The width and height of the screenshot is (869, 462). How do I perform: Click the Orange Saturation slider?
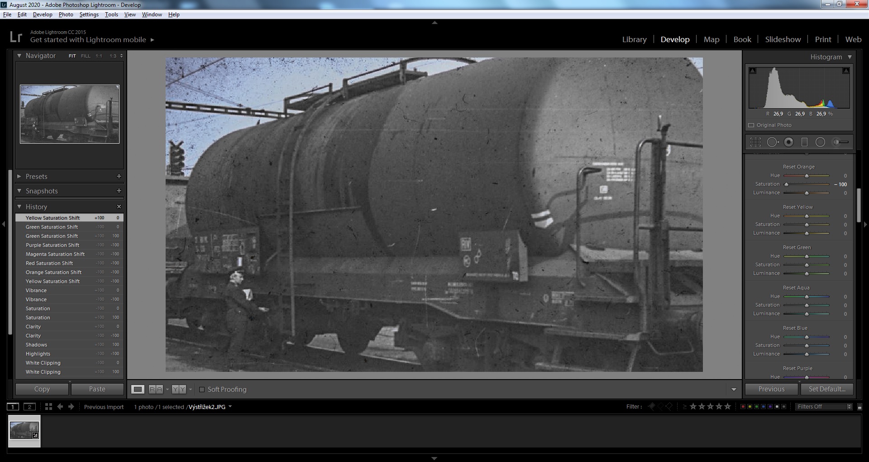[807, 184]
